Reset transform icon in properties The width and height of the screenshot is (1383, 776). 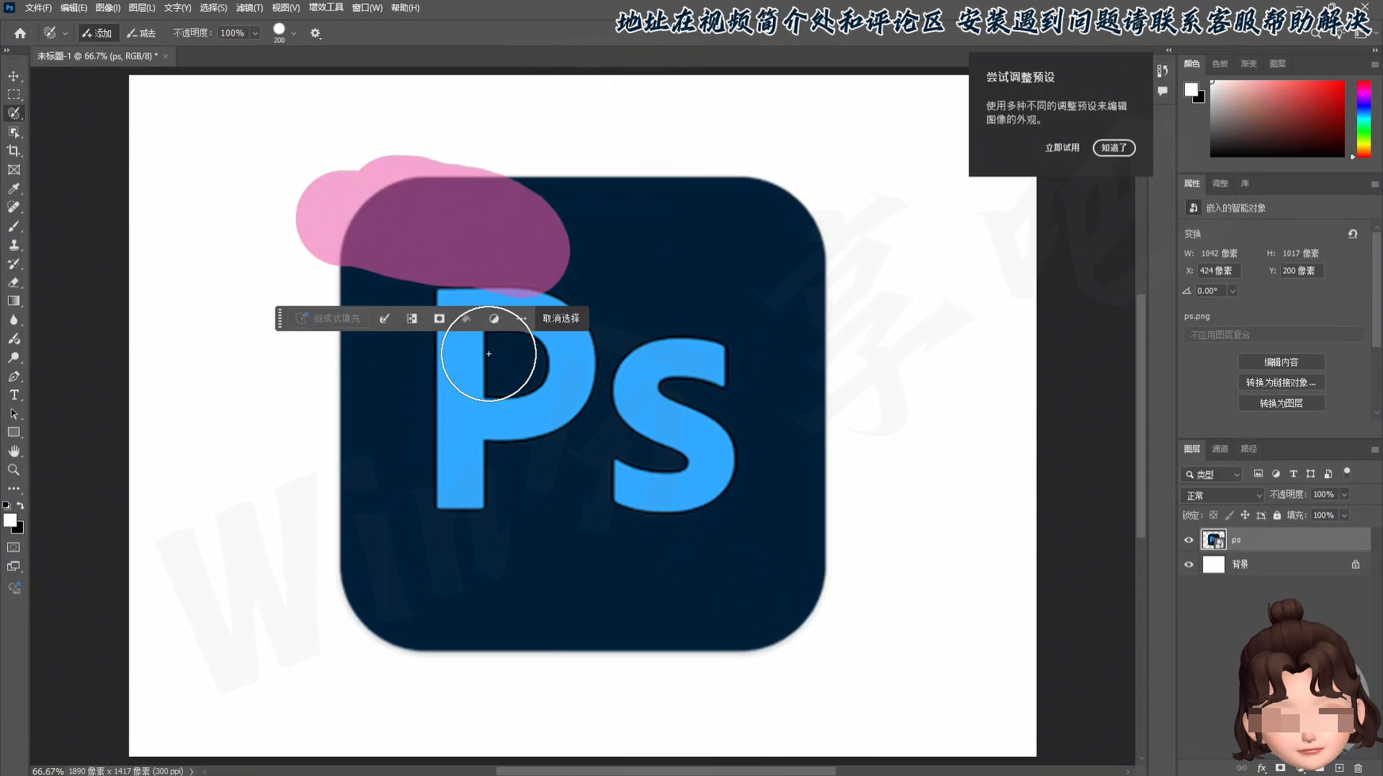[1353, 234]
